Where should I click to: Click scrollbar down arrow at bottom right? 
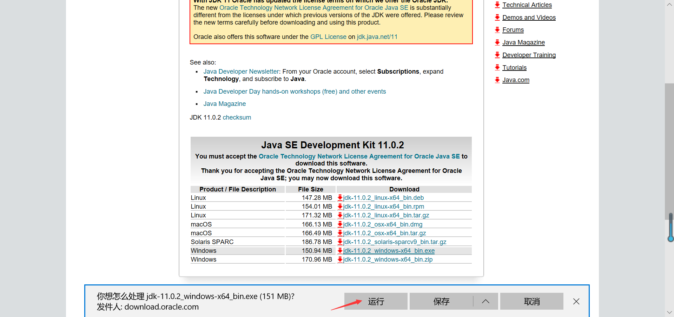point(669,312)
